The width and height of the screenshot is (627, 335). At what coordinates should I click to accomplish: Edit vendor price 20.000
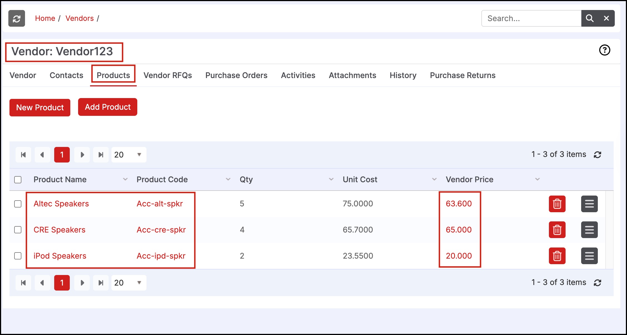point(459,256)
